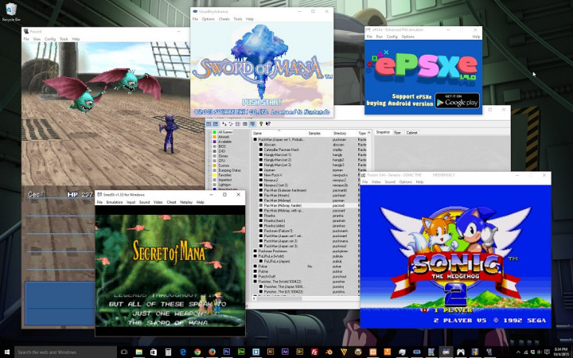Open Emulation menu in SNES9X
Screen dimensions: 573x358
pyautogui.click(x=114, y=202)
